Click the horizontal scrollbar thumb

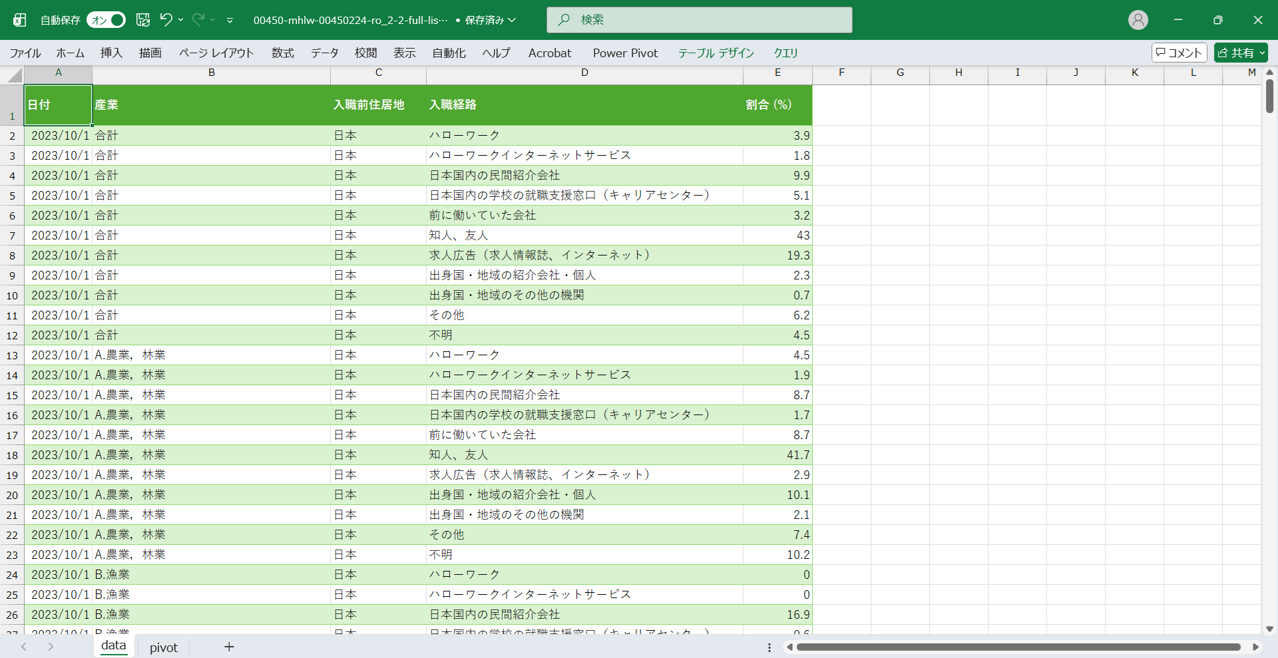point(1018,647)
